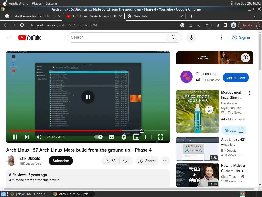Open the Moroccanoil ad thumbnail
This screenshot has width=262, height=197.
pyautogui.click(x=198, y=111)
